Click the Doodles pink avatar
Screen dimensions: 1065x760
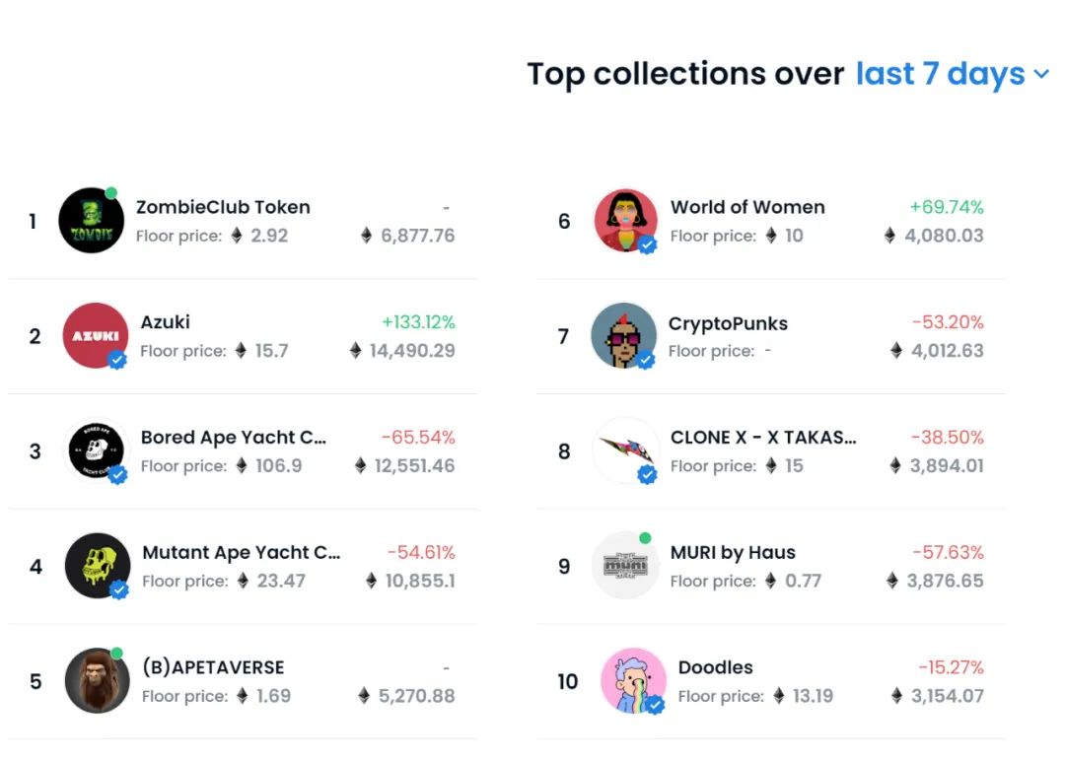(633, 680)
